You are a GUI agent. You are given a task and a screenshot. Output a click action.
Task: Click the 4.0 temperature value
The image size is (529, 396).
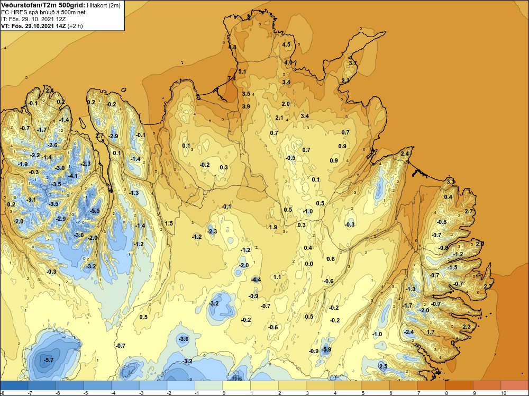288,62
